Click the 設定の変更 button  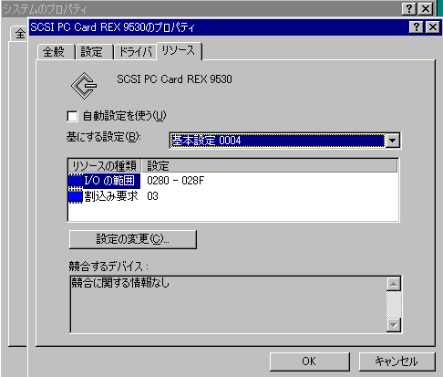point(133,239)
